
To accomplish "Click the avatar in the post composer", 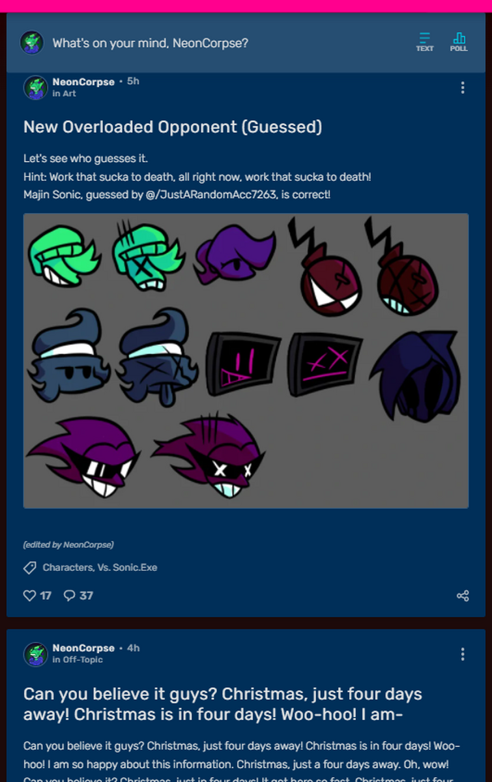I will (x=32, y=43).
